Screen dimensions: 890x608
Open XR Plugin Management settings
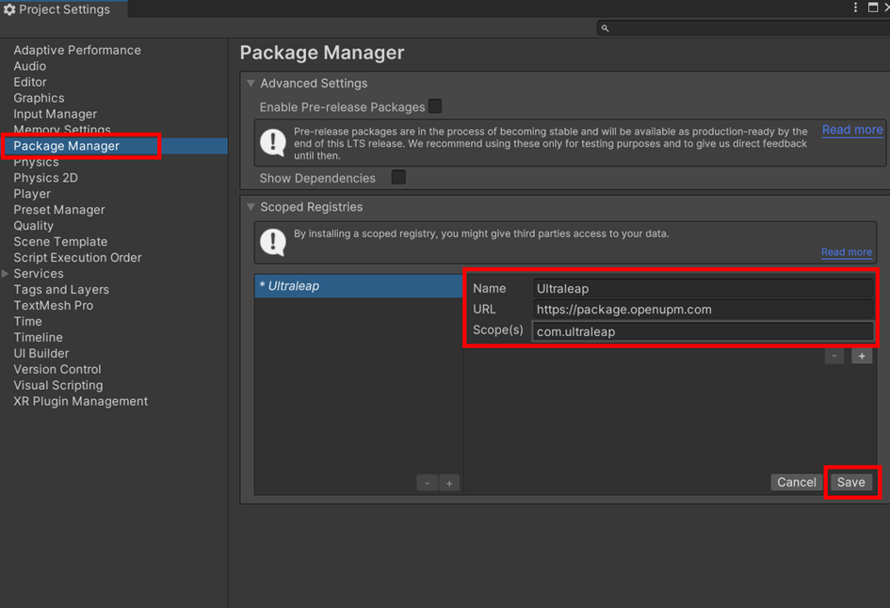(81, 401)
